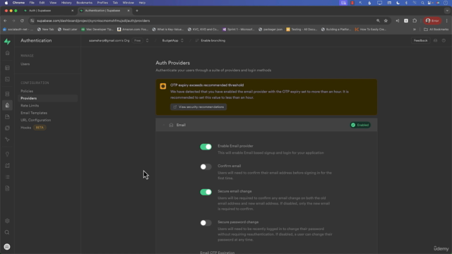This screenshot has height=254, width=452.
Task: Open the SQL Editor sidebar icon
Action: [8, 79]
